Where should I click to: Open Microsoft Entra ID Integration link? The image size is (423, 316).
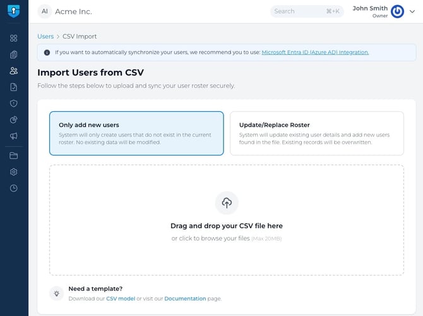(x=315, y=52)
